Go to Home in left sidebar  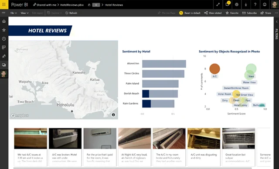[x=4, y=21]
